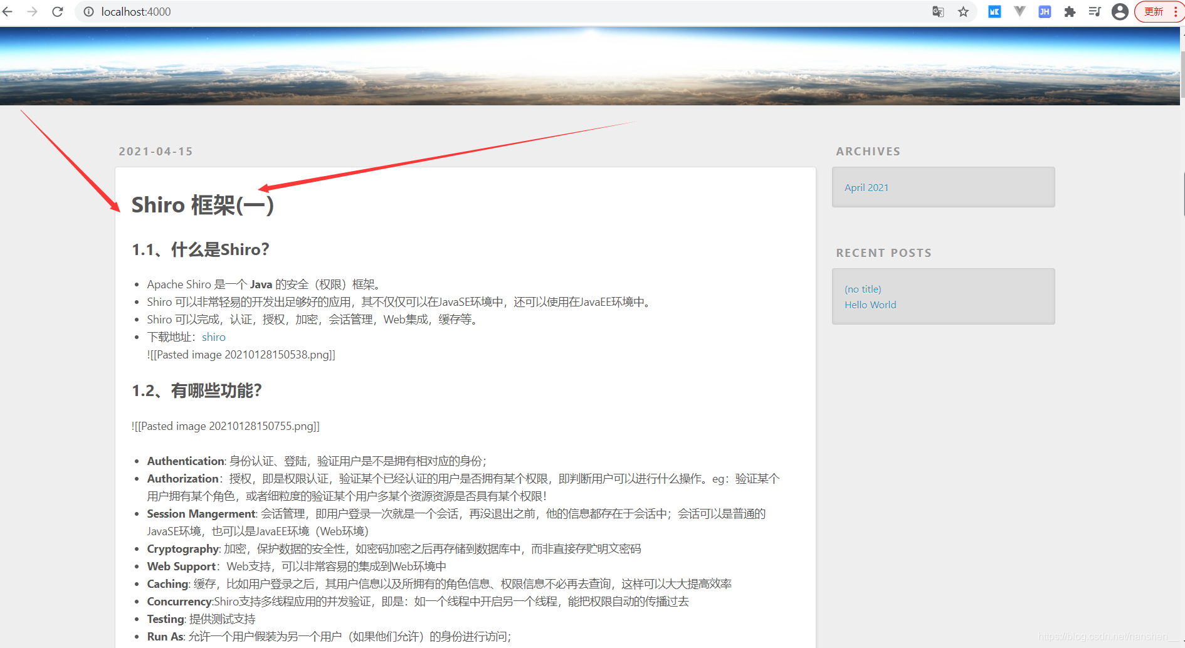Open the (no title) recent post

pos(863,289)
